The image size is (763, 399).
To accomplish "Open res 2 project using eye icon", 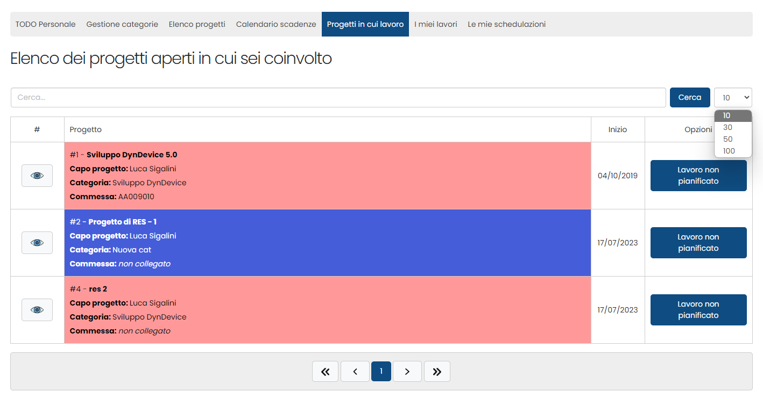I will [x=37, y=310].
